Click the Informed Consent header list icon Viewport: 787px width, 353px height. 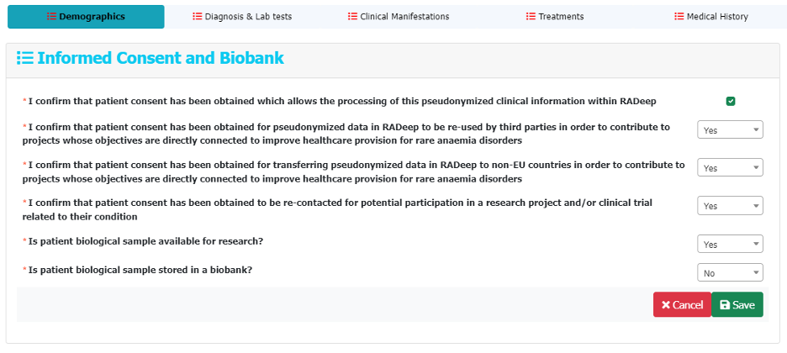pos(25,58)
